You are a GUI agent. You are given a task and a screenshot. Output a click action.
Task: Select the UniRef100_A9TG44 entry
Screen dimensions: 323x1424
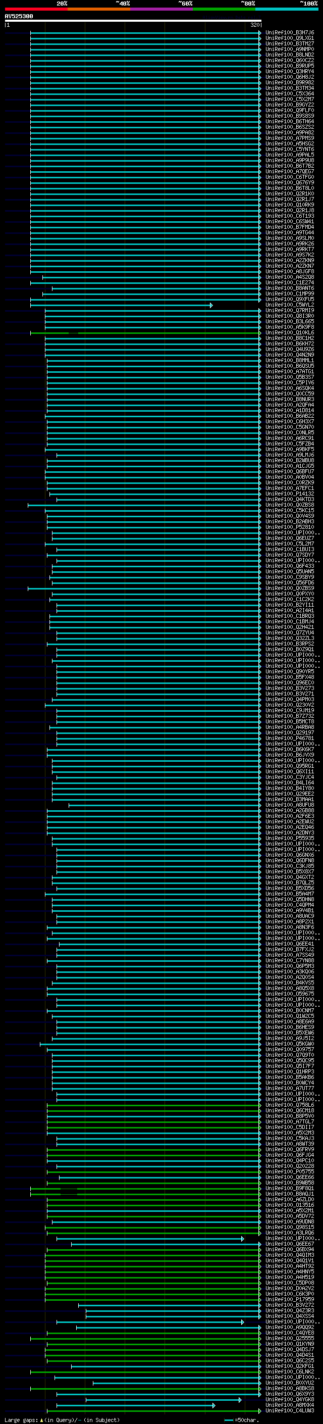pyautogui.click(x=290, y=233)
